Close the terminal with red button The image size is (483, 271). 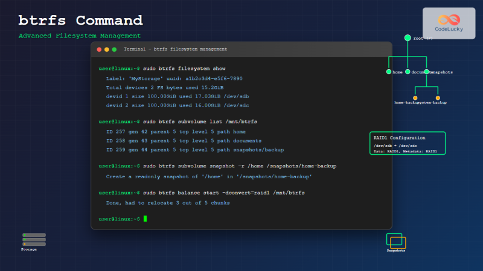pyautogui.click(x=99, y=49)
